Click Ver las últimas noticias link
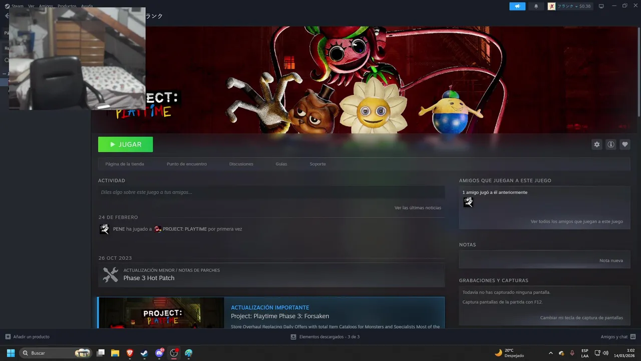Viewport: 641px width, 361px height. (418, 208)
